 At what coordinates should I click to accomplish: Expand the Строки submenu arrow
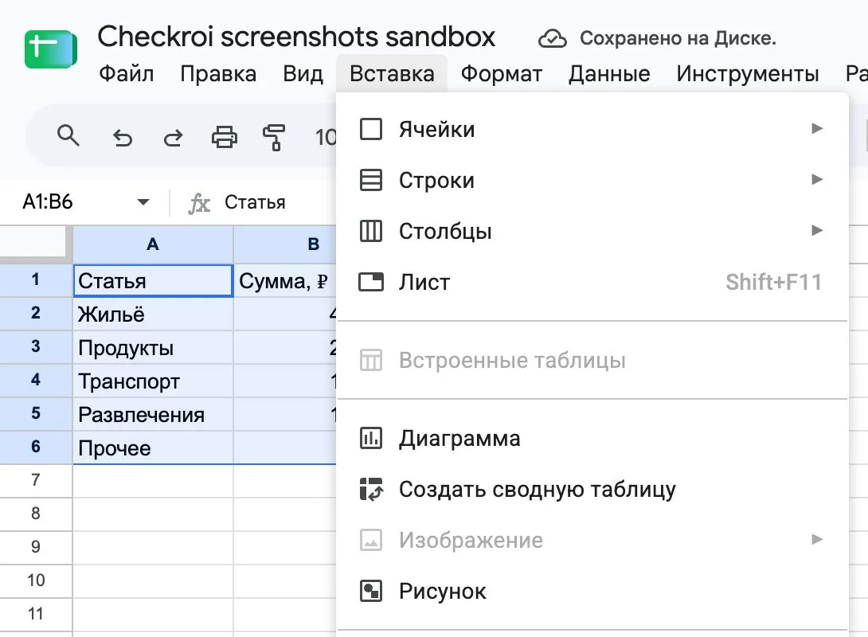click(816, 179)
